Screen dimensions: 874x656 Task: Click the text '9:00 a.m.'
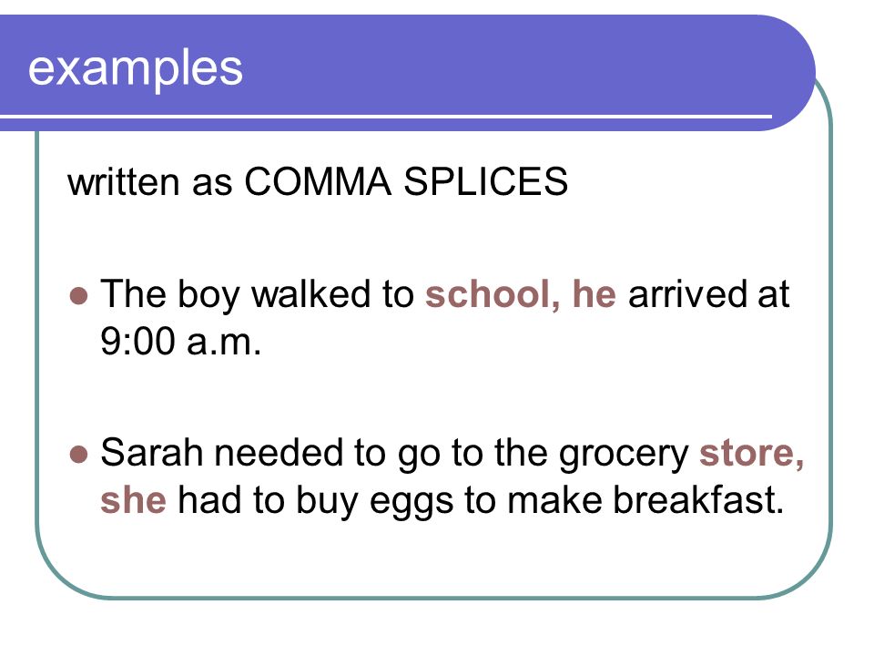(x=180, y=341)
